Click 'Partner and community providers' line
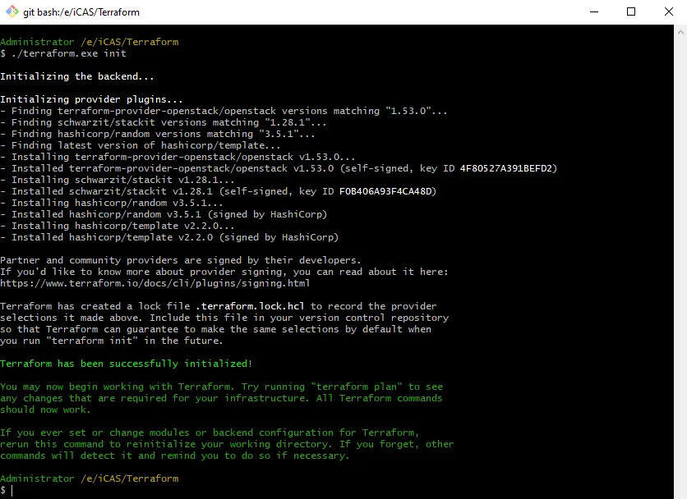 coord(181,260)
